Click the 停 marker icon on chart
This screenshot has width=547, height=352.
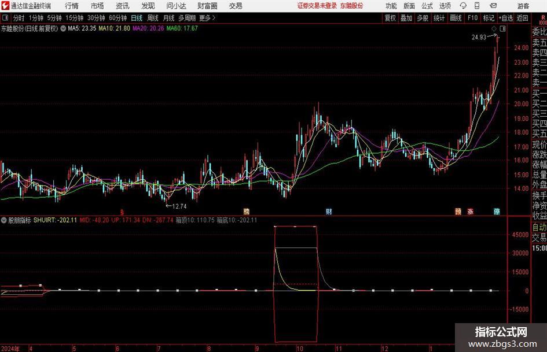497,212
